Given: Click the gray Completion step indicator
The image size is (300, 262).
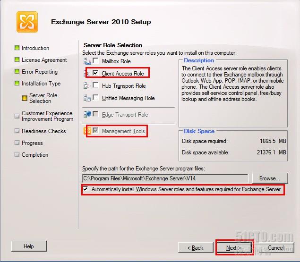Looking at the screenshot, I should 17,154.
